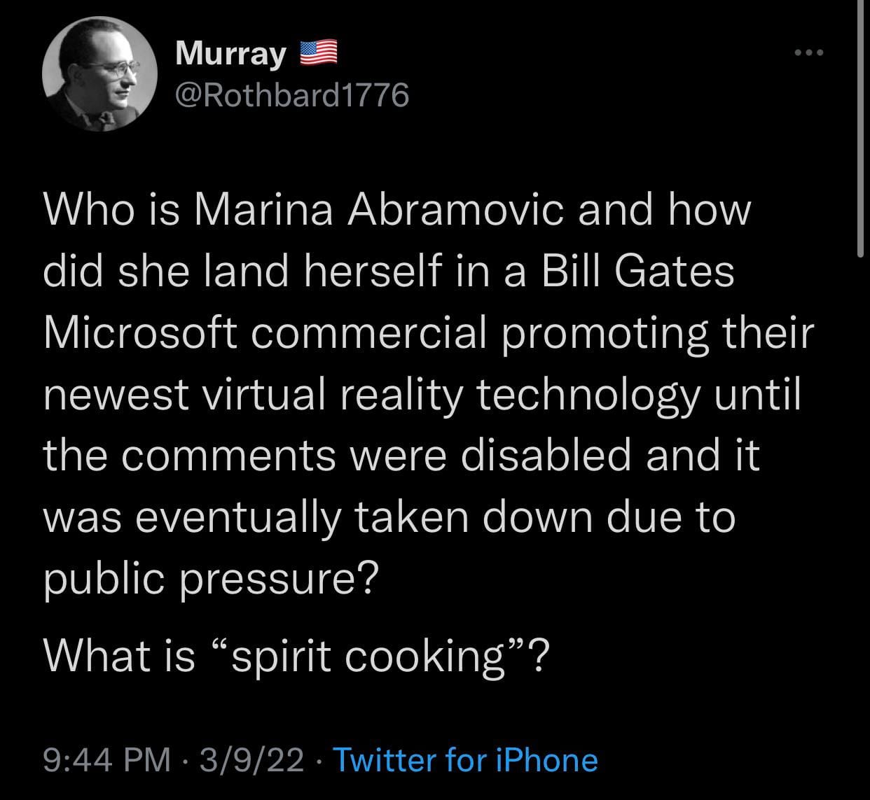Screen dimensions: 870x800
Task: Open the "Twitter for iPhone" source link
Action: point(466,759)
